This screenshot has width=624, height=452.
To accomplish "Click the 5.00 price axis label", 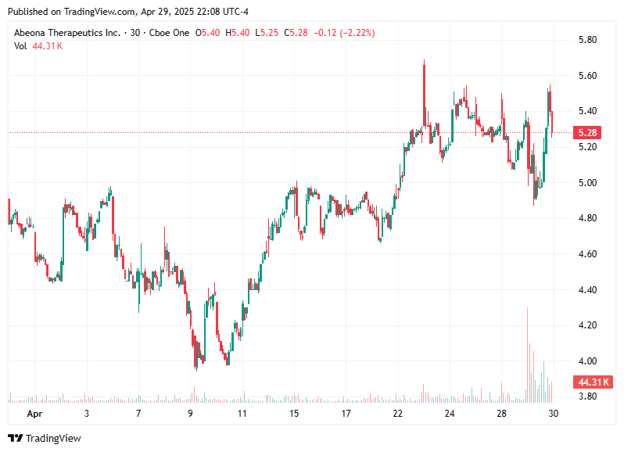I will pyautogui.click(x=587, y=183).
